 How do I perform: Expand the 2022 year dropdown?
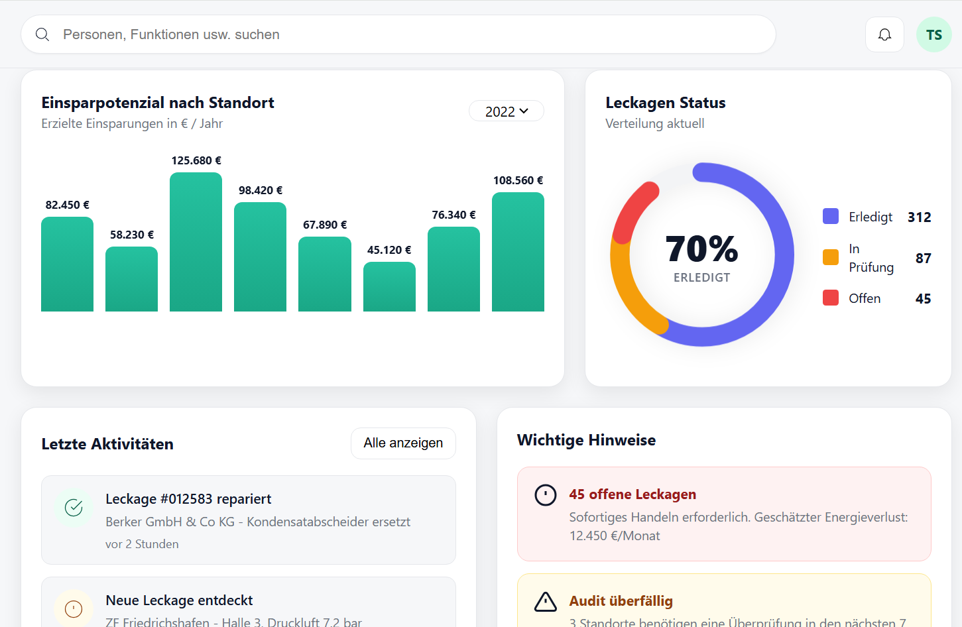point(506,111)
